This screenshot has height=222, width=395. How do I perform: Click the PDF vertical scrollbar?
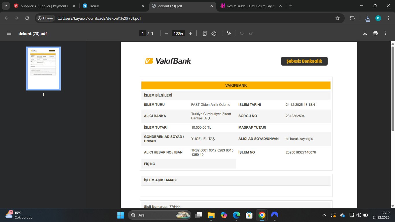coord(393,88)
